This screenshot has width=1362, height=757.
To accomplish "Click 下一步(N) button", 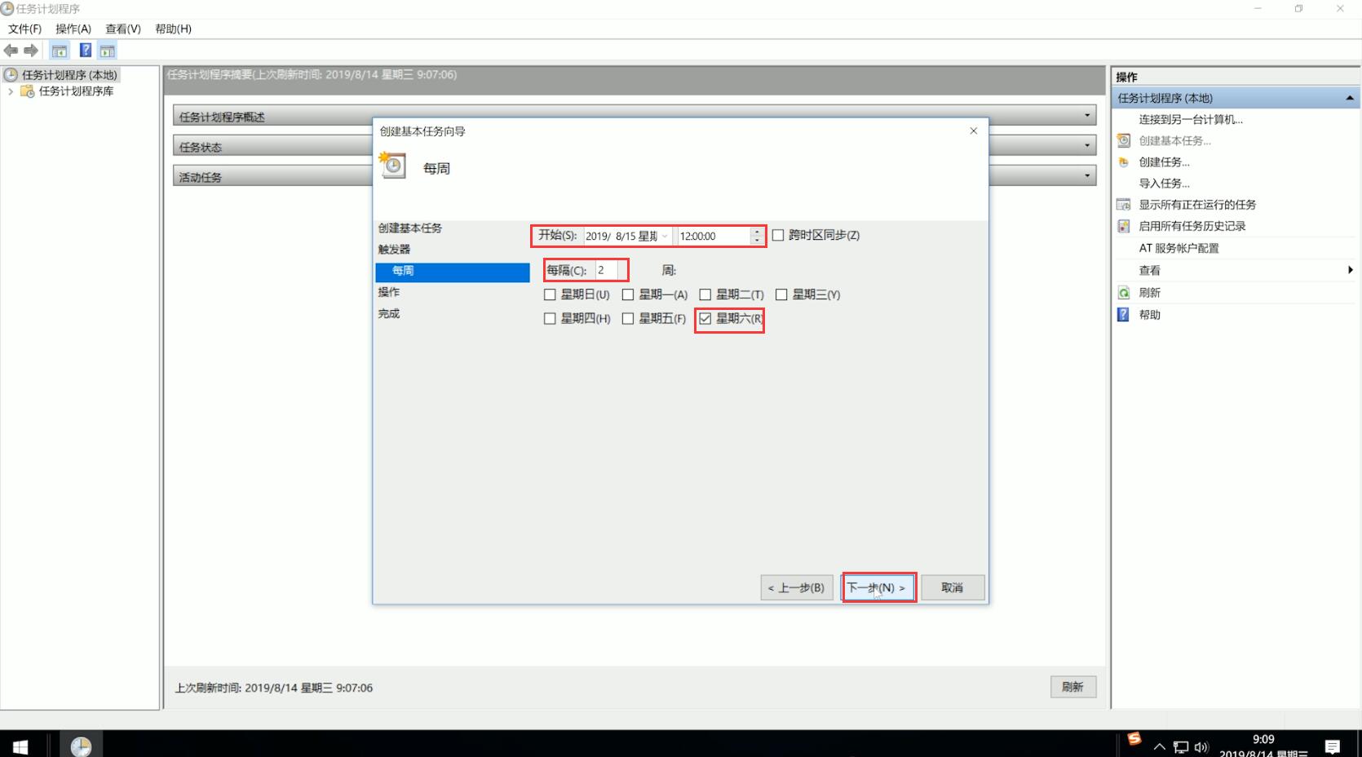I will 878,587.
